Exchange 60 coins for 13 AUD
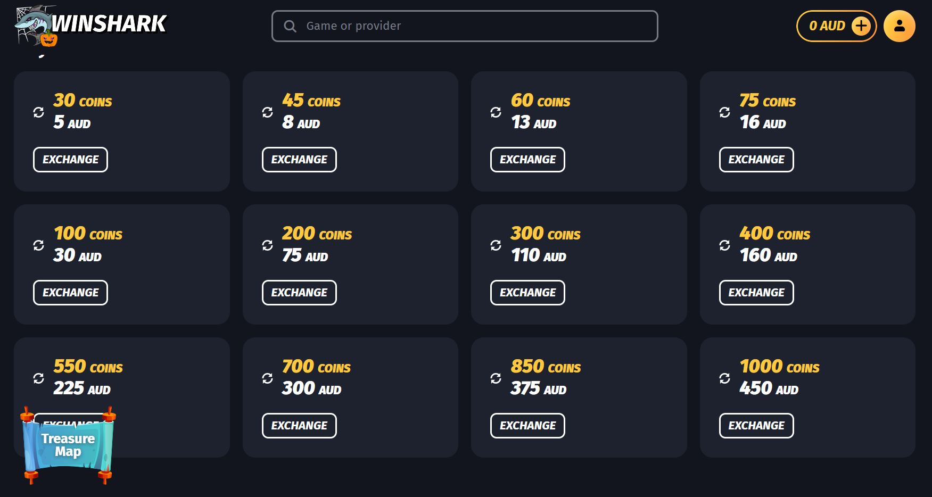The height and width of the screenshot is (497, 932). [527, 160]
